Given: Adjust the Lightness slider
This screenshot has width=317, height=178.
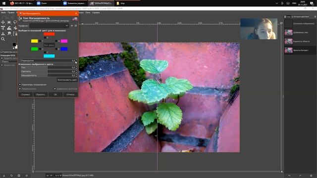Looking at the screenshot, I should click(48, 71).
